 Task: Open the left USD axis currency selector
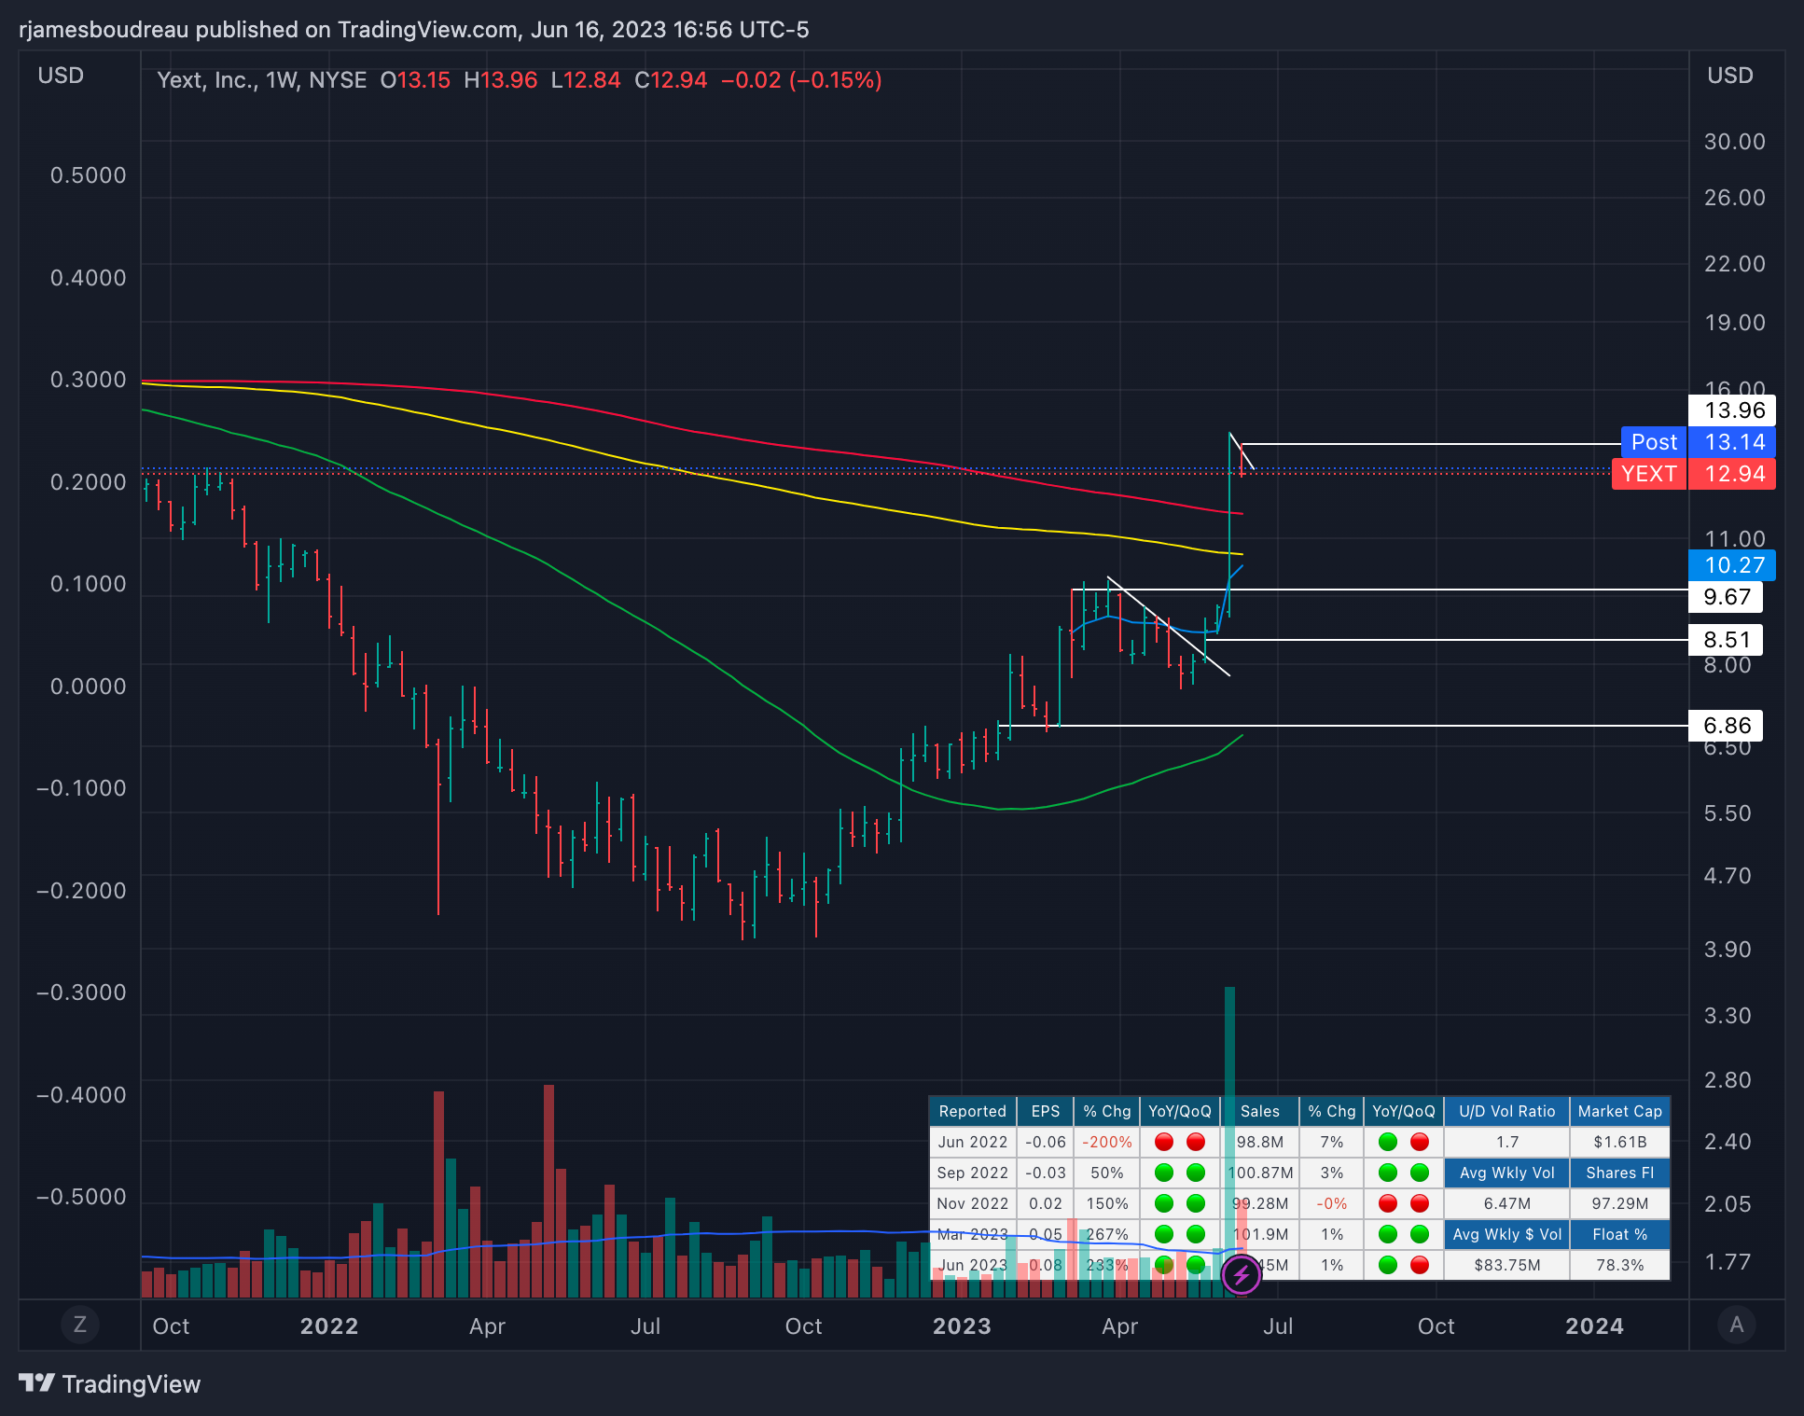(x=61, y=76)
